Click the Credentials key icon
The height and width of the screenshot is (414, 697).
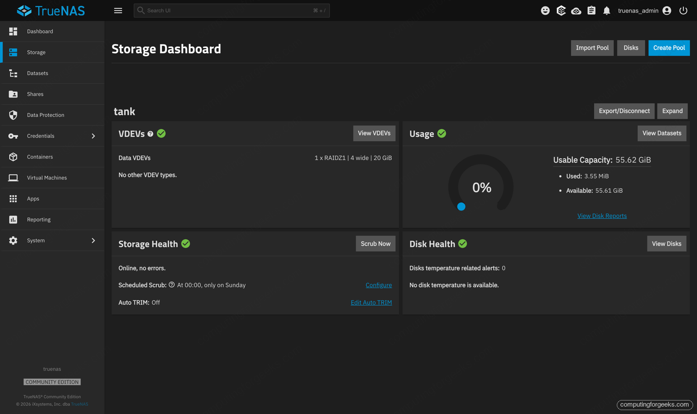coord(13,136)
